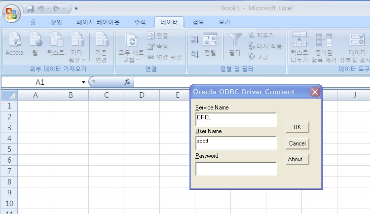Click OK in Oracle ODBC dialog
Screen dimensions: 370x214
tap(297, 127)
